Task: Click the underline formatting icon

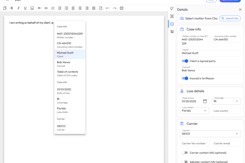Action: coord(25,8)
